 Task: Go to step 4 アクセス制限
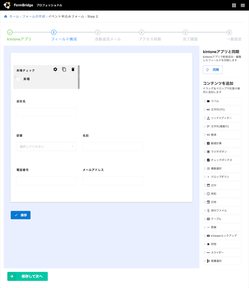point(141,32)
